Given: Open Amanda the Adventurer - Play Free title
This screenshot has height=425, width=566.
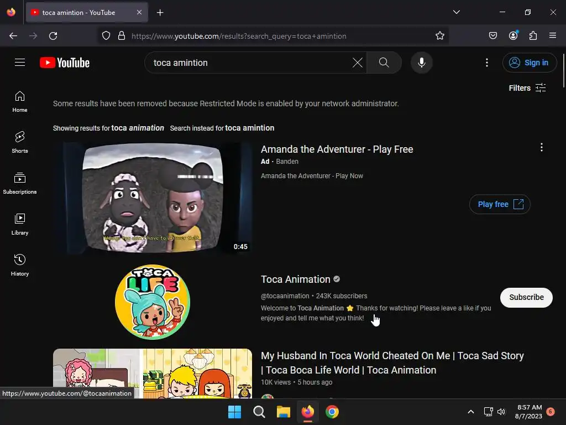Looking at the screenshot, I should click(x=337, y=149).
